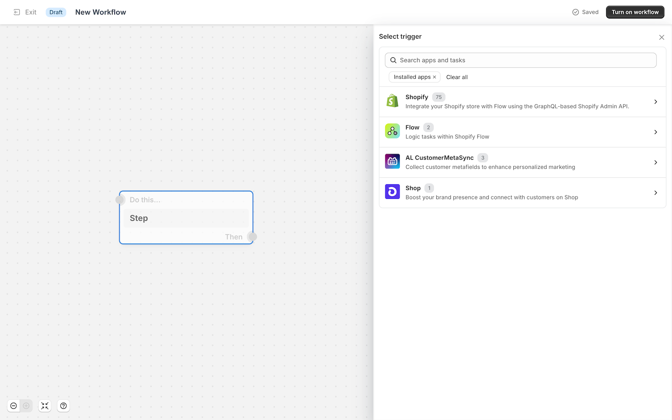672x420 pixels.
Task: Click the AL CustomerMetaSync app icon
Action: [392, 161]
